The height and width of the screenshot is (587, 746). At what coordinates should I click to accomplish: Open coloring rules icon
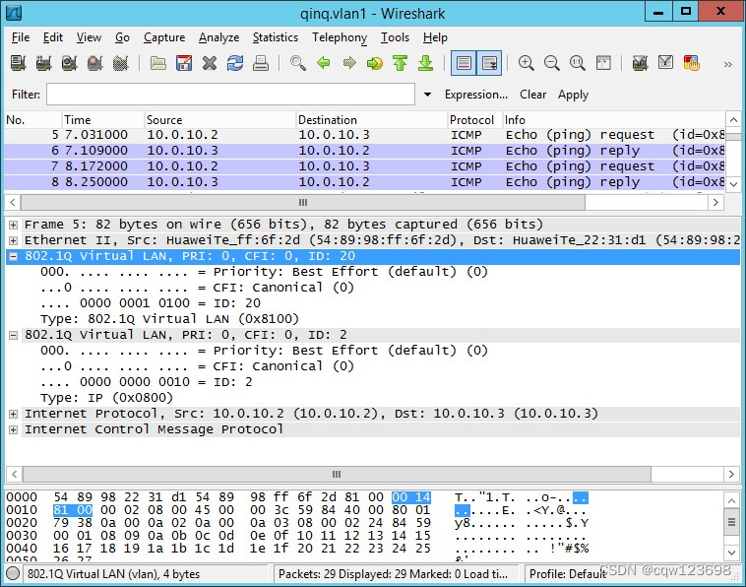tap(691, 63)
